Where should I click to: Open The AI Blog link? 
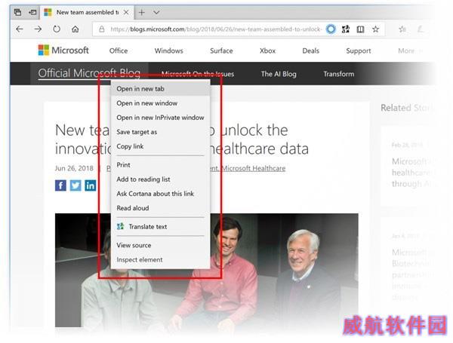(x=279, y=74)
